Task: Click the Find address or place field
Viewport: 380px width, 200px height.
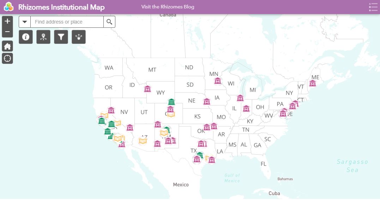Action: (67, 22)
